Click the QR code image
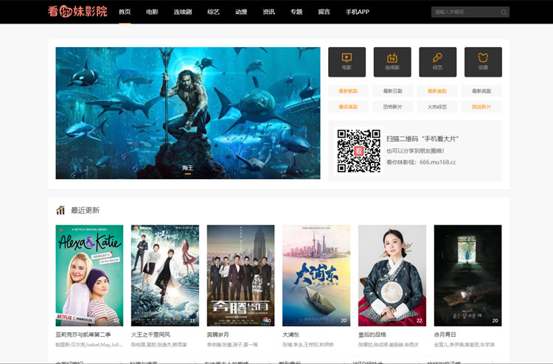Screen dimensions: 553x364 [358, 151]
